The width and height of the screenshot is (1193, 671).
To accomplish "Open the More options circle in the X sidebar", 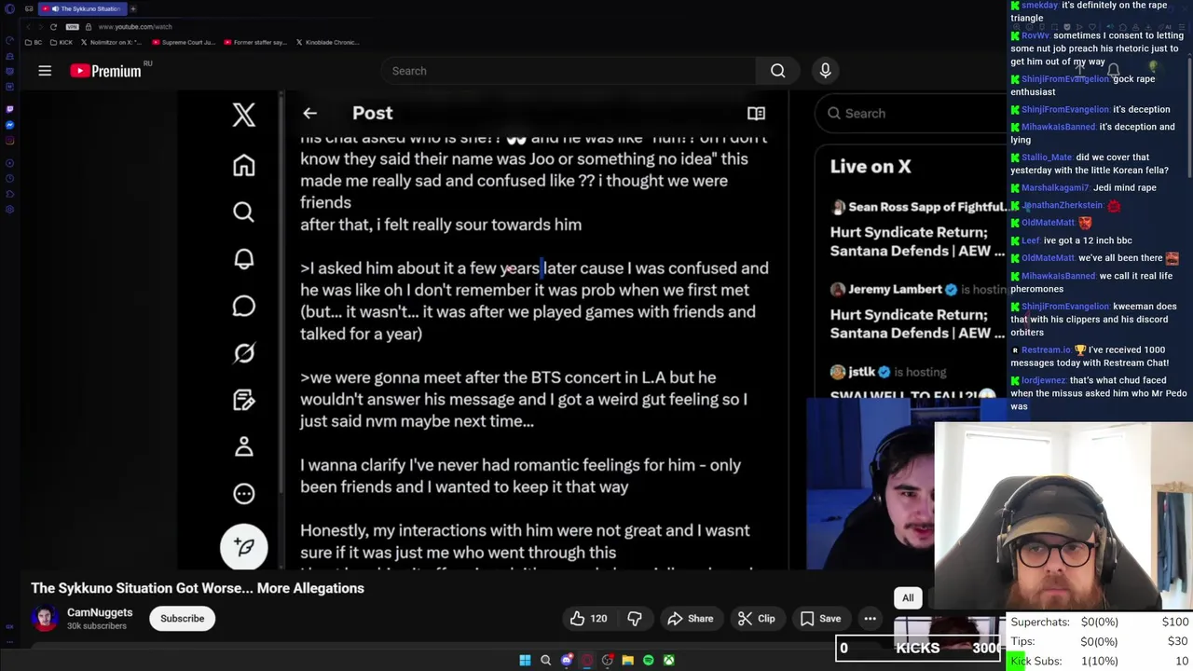I will pyautogui.click(x=243, y=493).
